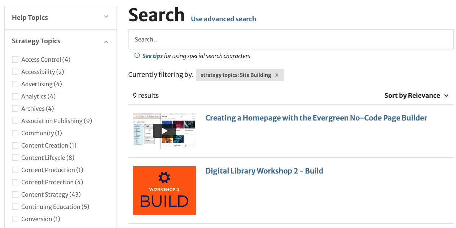Viewport: 456px width, 228px height.
Task: Focus the Search text field
Action: [291, 39]
